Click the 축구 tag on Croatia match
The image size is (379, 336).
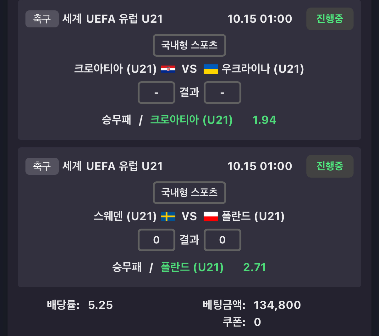click(x=42, y=19)
